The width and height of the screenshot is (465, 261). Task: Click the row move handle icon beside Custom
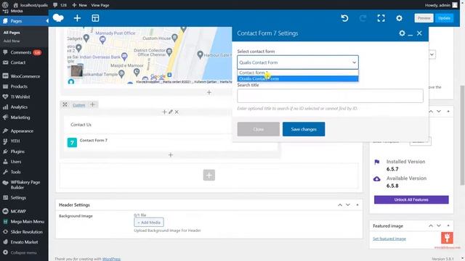pos(65,104)
